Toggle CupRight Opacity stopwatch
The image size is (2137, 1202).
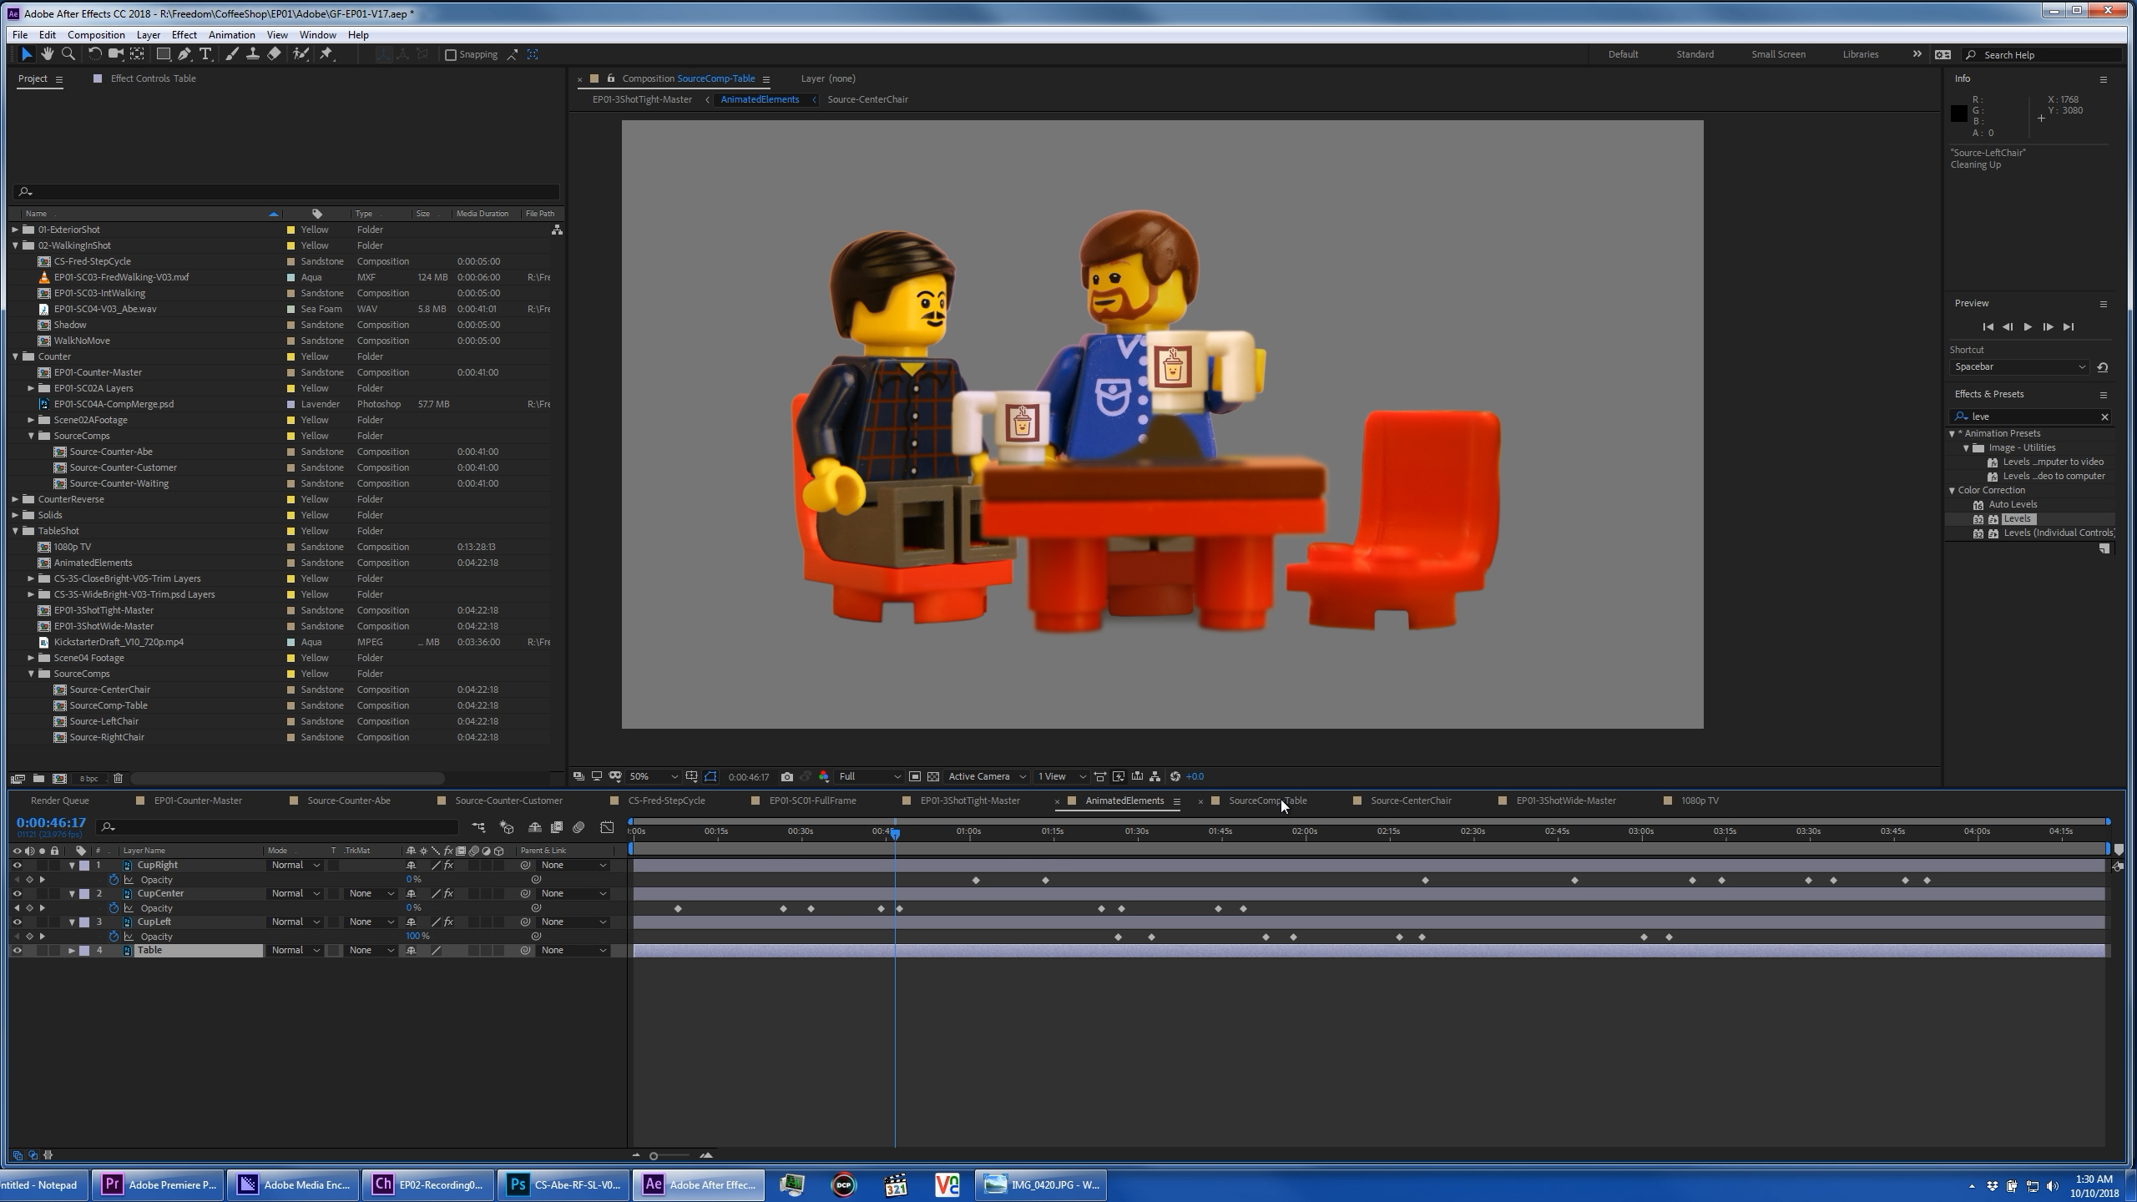click(114, 880)
